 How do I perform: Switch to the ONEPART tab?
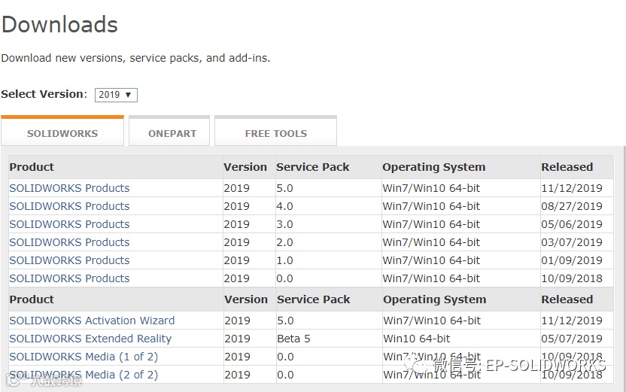point(169,131)
